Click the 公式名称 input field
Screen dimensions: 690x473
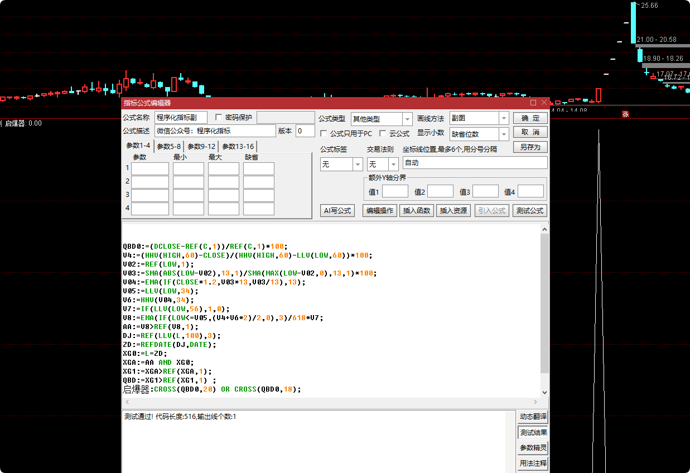181,118
